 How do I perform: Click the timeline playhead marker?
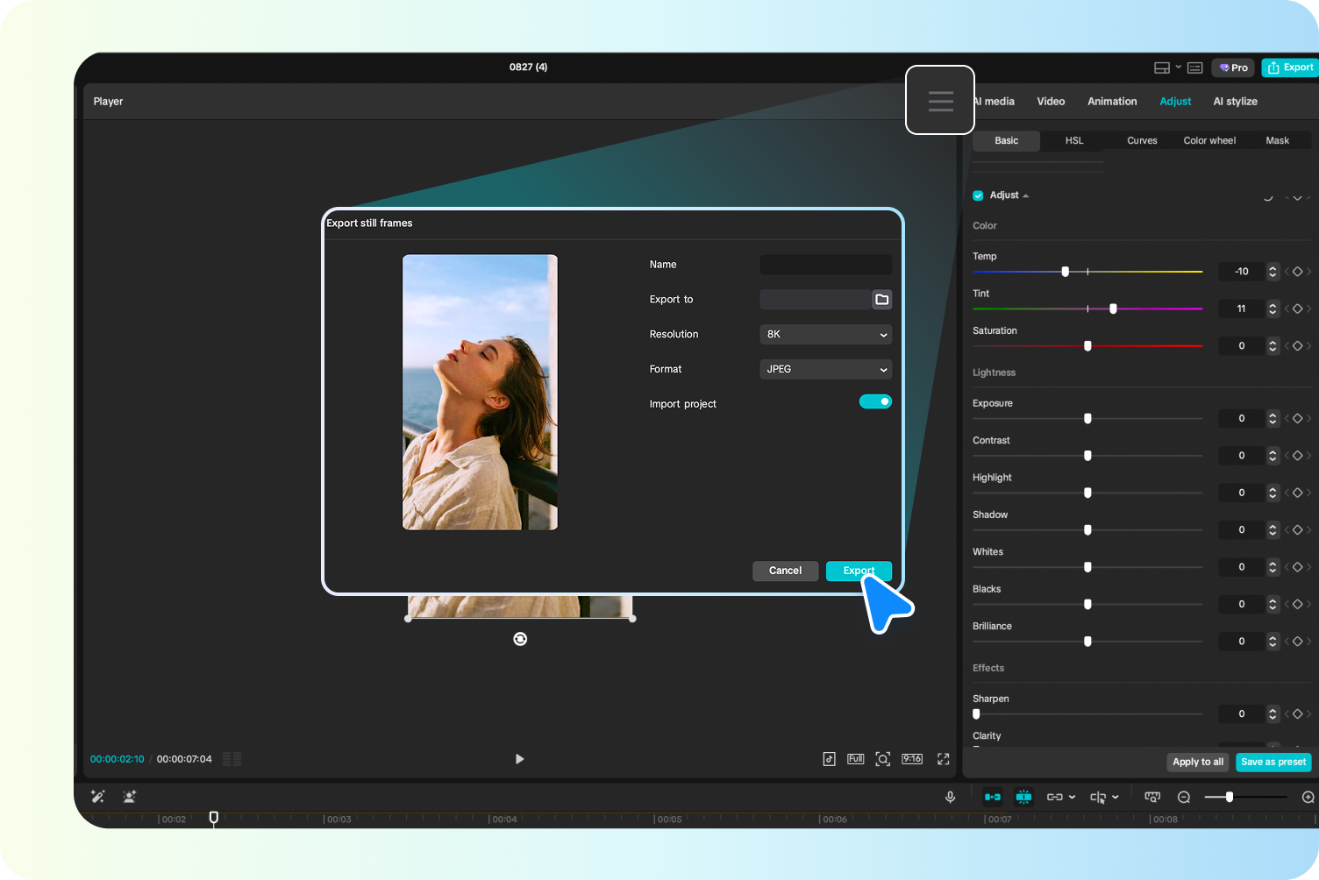pos(213,818)
